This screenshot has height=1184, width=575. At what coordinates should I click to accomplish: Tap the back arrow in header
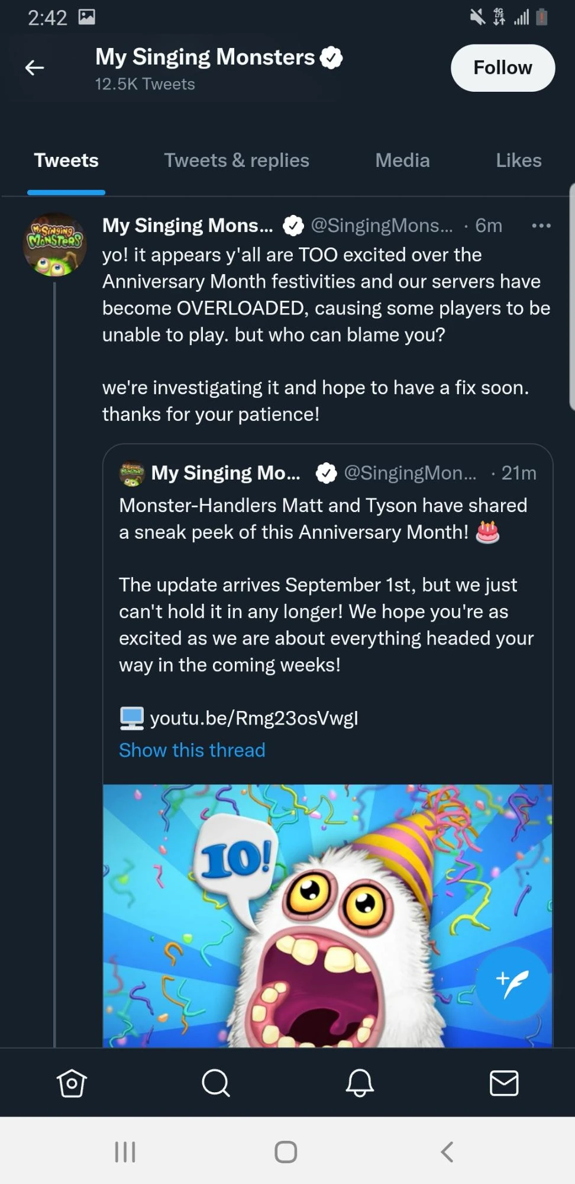pos(34,68)
